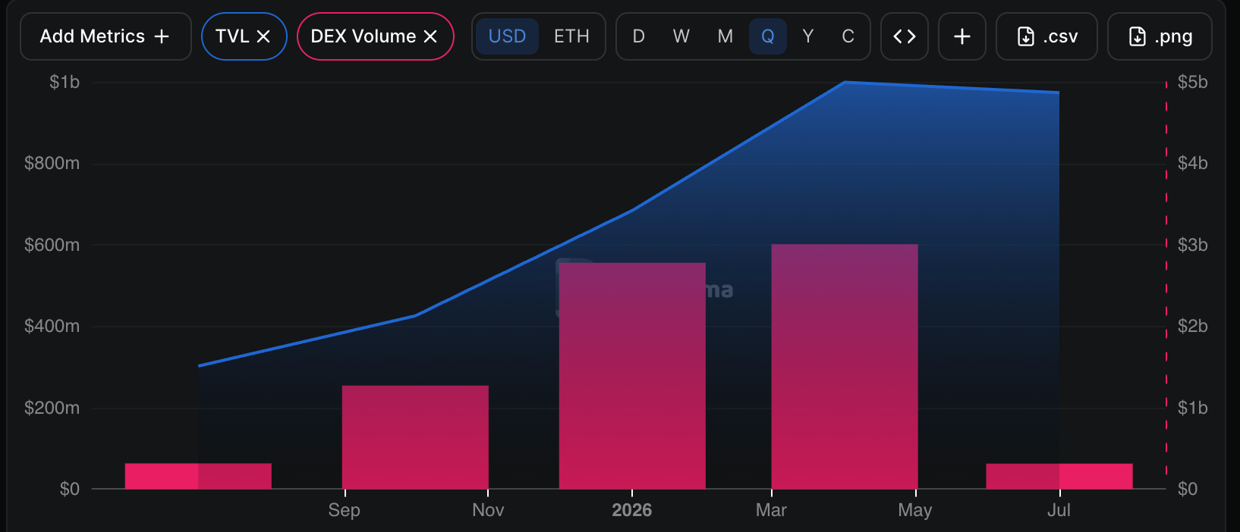Click the DEX volume bar at 2026
The height and width of the screenshot is (532, 1240).
[x=632, y=376]
